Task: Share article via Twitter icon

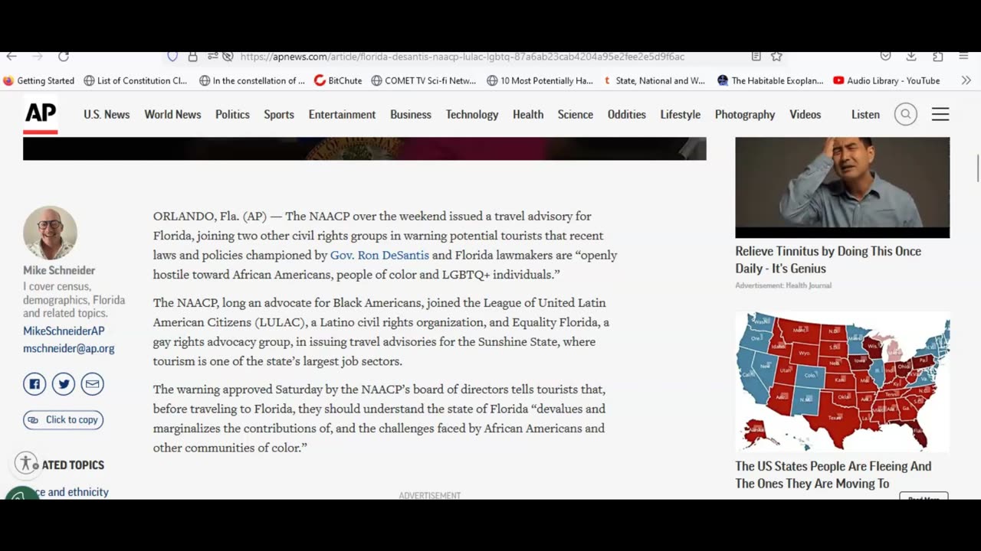Action: coord(64,384)
